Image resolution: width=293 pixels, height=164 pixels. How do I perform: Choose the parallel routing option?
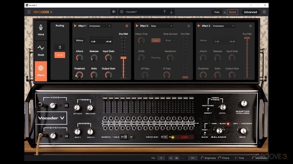[60, 47]
